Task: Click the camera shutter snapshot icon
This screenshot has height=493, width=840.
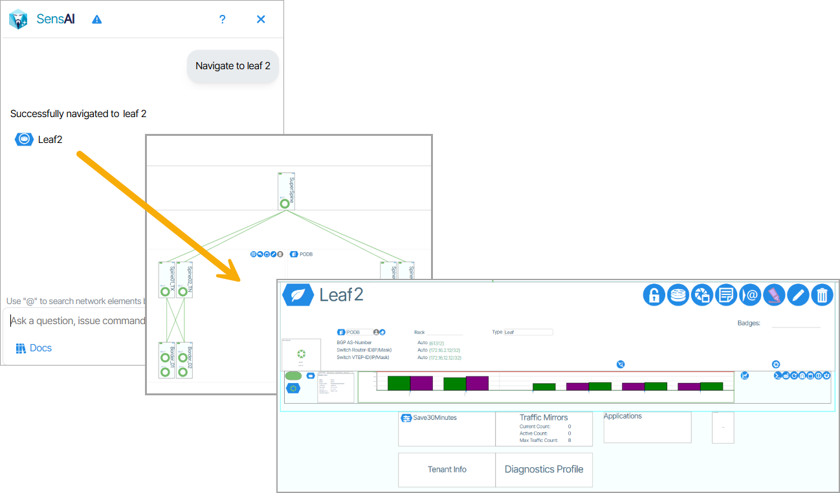Action: point(702,296)
